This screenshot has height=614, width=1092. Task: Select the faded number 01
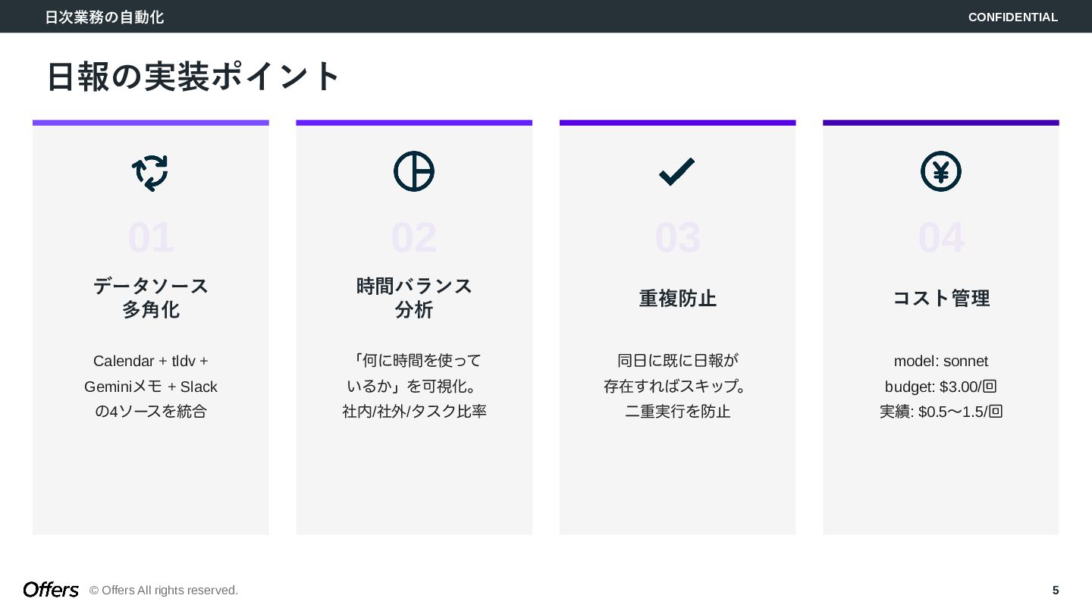151,238
